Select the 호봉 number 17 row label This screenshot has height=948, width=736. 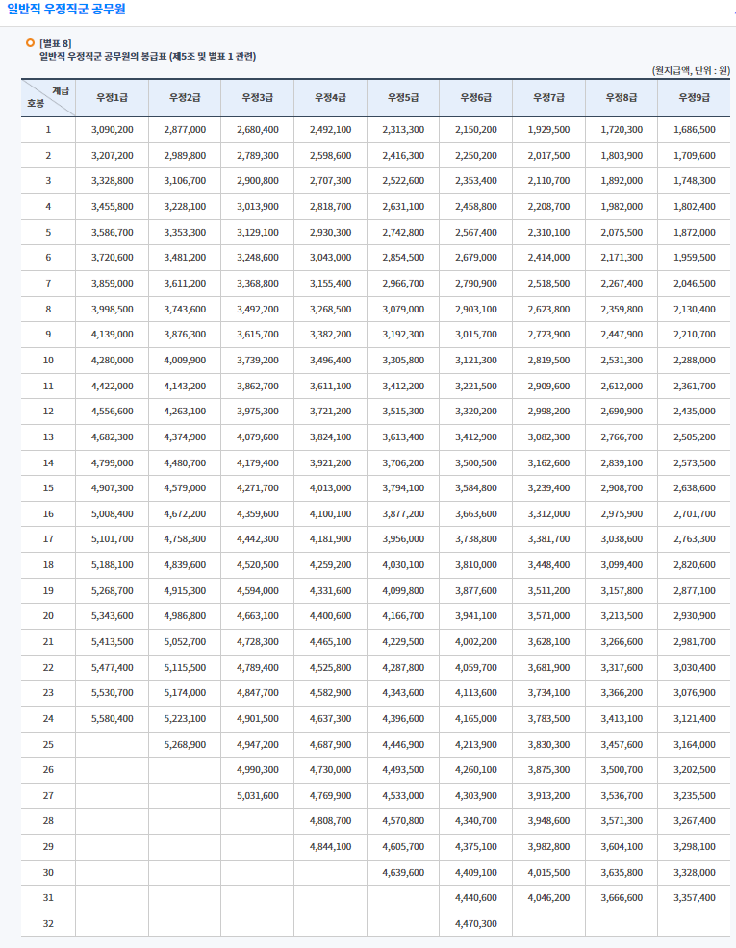coord(48,538)
